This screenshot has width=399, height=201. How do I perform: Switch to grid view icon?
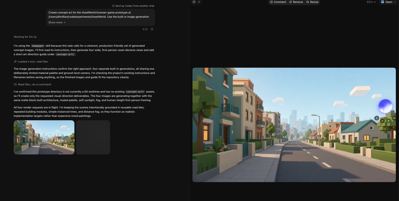click(199, 2)
